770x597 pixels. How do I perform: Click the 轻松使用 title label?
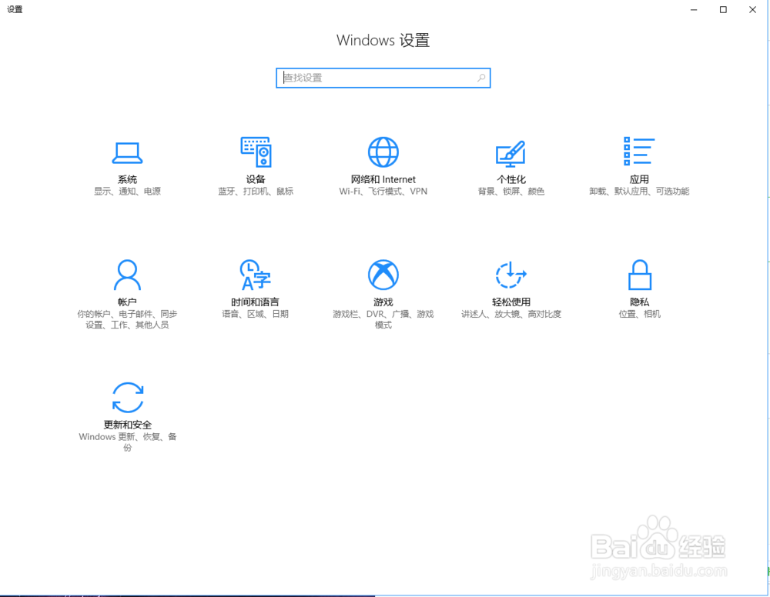click(x=511, y=302)
